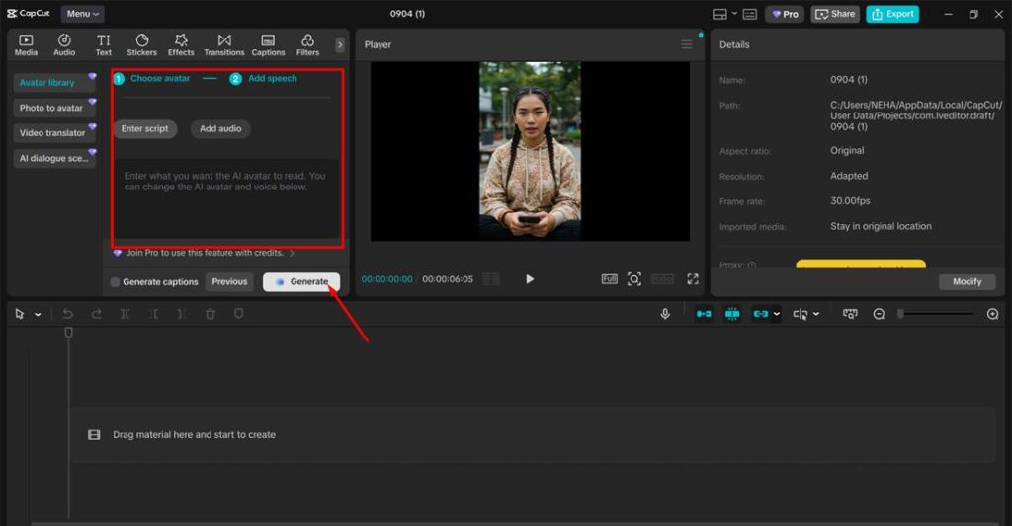
Task: Click the delete trash icon in timeline toolbar
Action: tap(211, 314)
